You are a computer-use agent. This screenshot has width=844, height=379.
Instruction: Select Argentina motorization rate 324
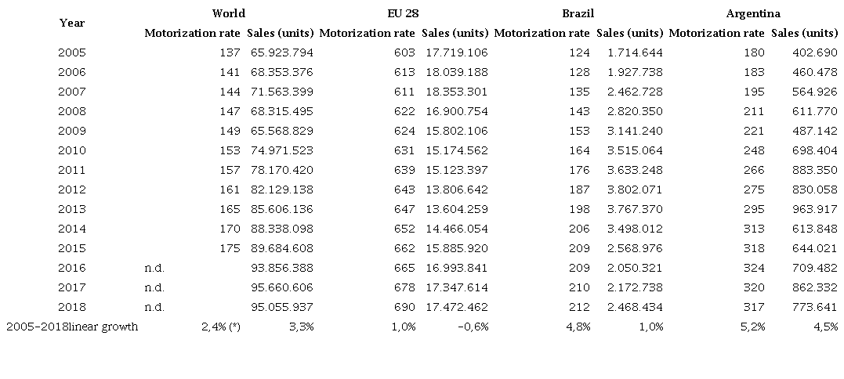point(755,268)
